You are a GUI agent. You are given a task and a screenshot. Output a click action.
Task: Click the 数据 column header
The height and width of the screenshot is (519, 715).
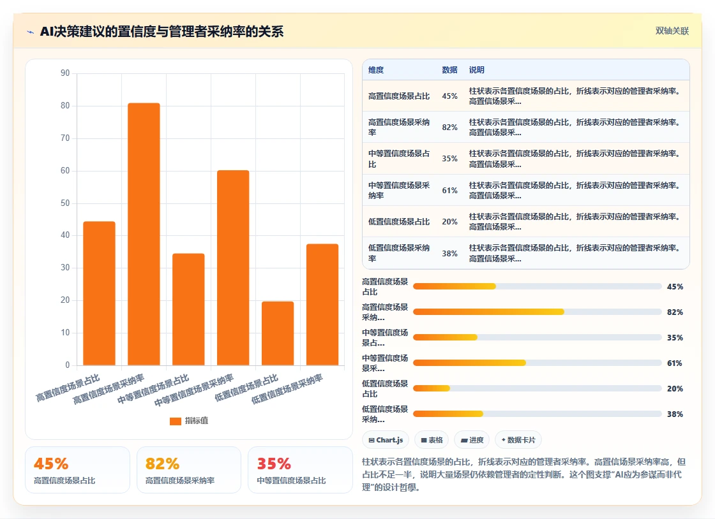click(x=449, y=70)
